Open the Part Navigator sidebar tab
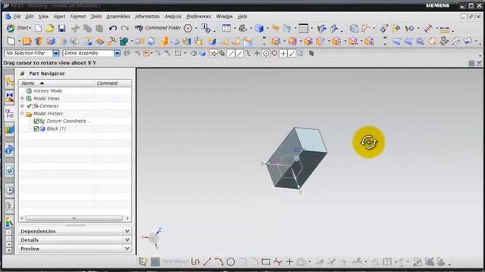485x272 pixels. 10,114
